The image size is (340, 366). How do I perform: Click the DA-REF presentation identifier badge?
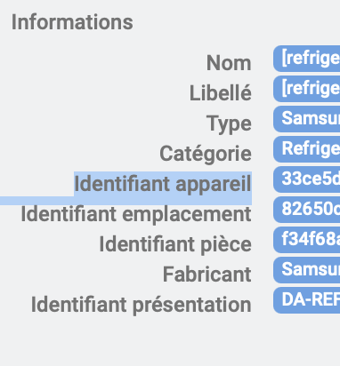point(307,300)
